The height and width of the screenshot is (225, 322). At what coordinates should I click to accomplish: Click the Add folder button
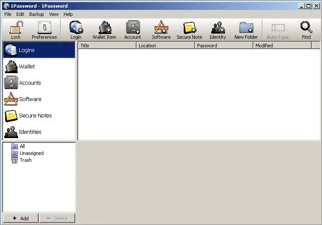pos(21,218)
